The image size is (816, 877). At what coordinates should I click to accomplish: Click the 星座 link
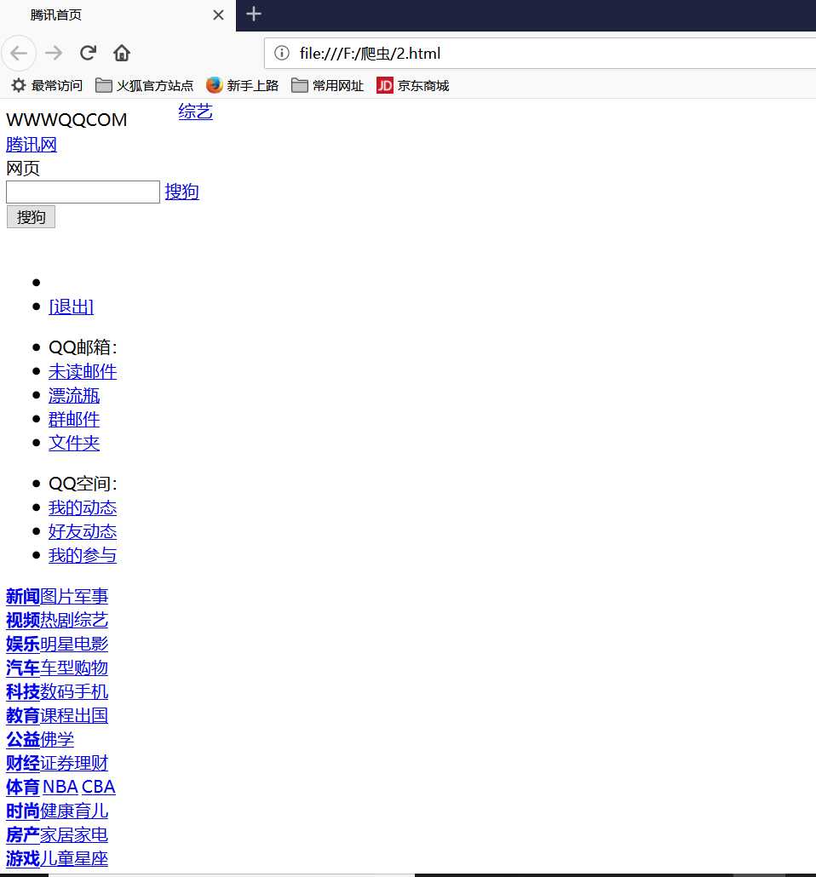[91, 858]
